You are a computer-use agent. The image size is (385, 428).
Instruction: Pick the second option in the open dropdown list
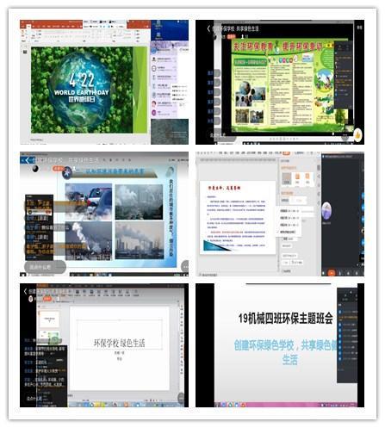[x=288, y=218]
